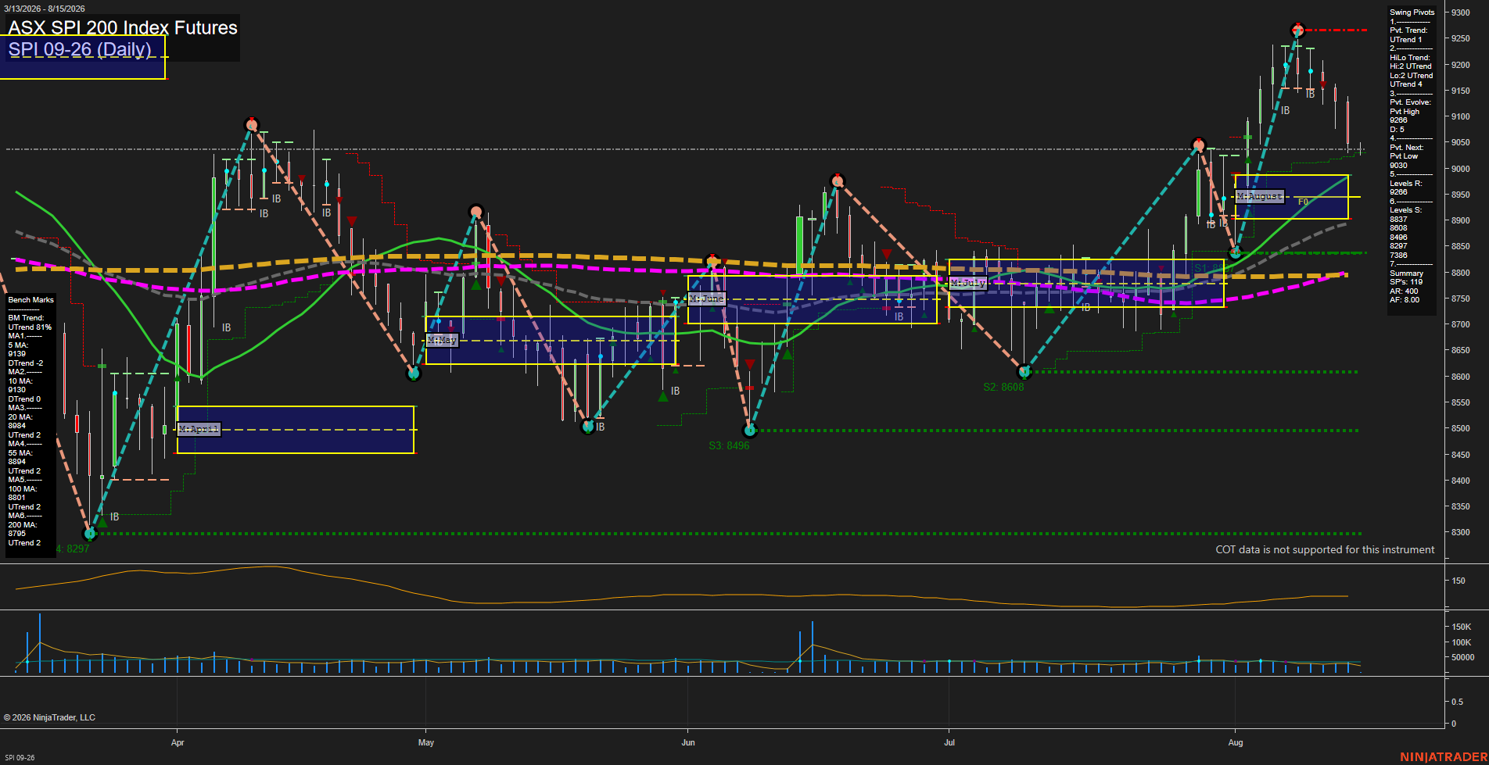Open the SPI 09-26 tab at bottom left
The height and width of the screenshot is (765, 1489).
click(20, 757)
